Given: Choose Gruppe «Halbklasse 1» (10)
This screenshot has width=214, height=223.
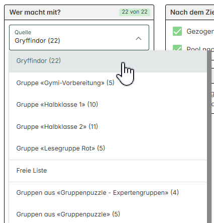Looking at the screenshot, I should [108, 105].
